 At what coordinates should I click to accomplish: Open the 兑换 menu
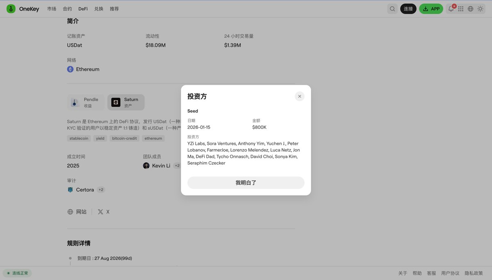point(99,9)
